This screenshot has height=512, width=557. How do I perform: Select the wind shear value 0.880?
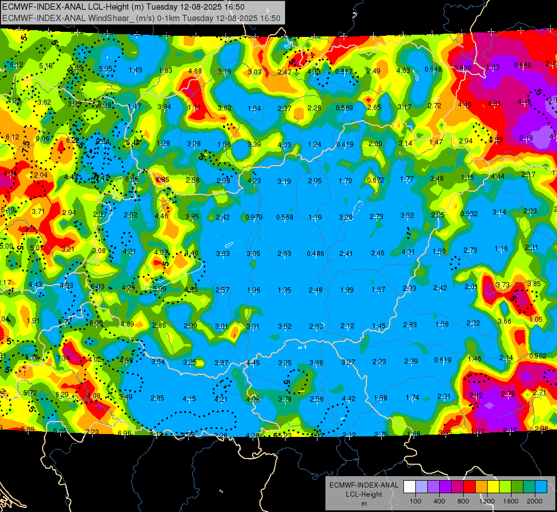tap(522, 65)
